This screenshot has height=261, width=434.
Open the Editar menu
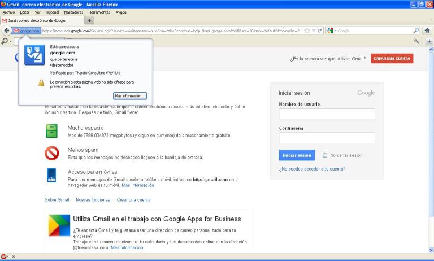(x=25, y=12)
